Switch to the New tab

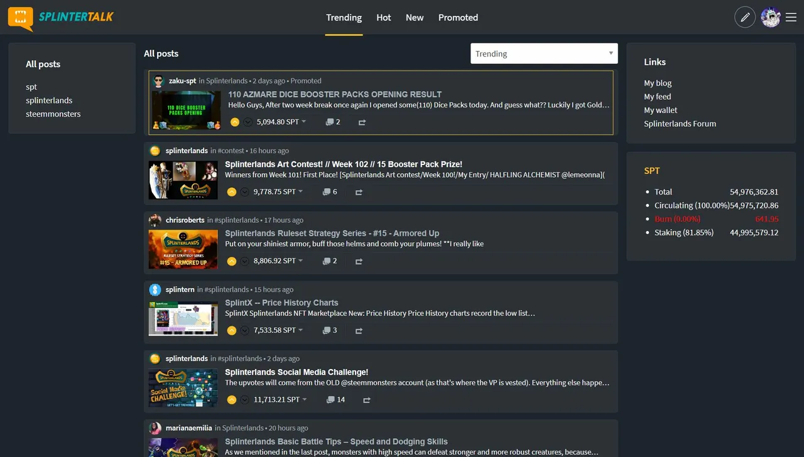tap(415, 18)
